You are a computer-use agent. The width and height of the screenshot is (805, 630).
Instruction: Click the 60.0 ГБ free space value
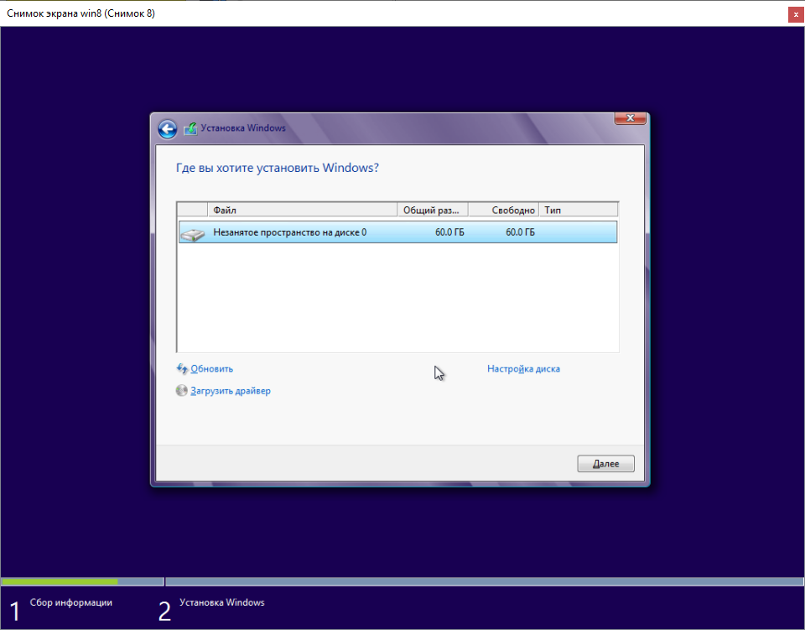coord(520,232)
